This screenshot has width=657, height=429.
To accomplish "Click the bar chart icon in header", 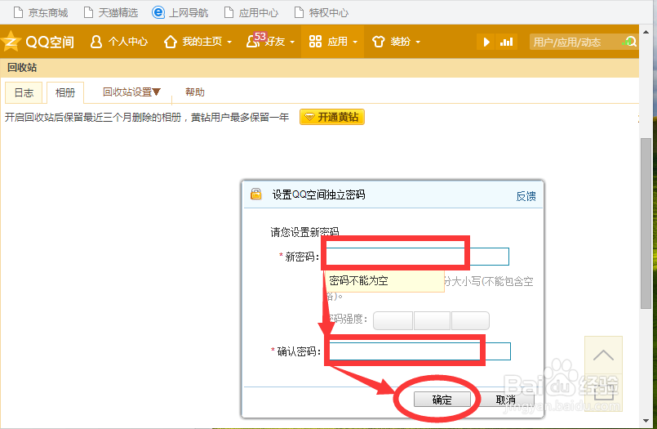I will [x=506, y=42].
